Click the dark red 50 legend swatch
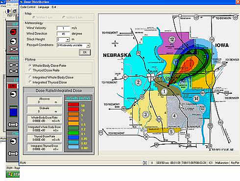The image size is (240, 181). pyautogui.click(x=73, y=104)
